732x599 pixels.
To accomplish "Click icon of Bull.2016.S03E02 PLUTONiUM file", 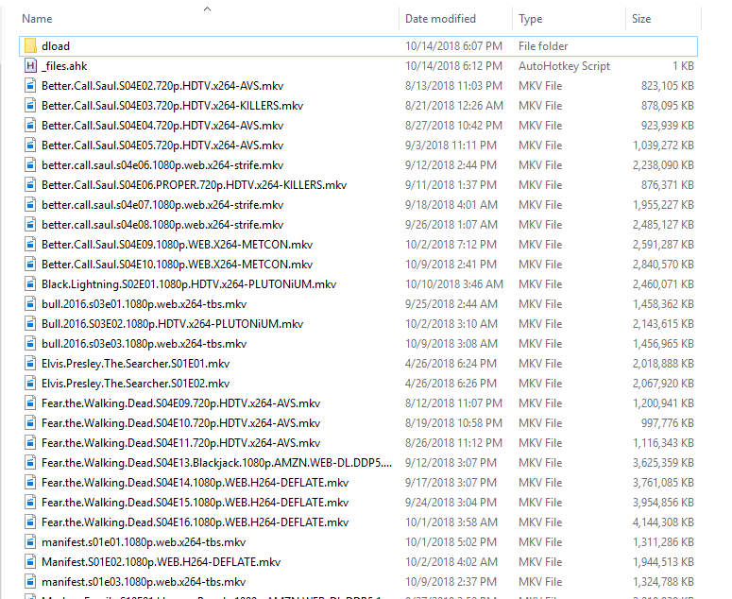I will tap(30, 324).
